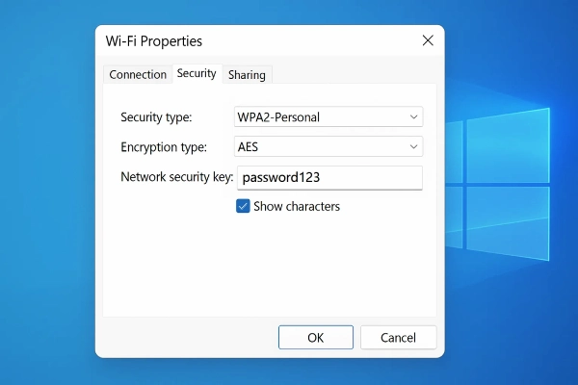Switch to the Connection tab

point(138,75)
